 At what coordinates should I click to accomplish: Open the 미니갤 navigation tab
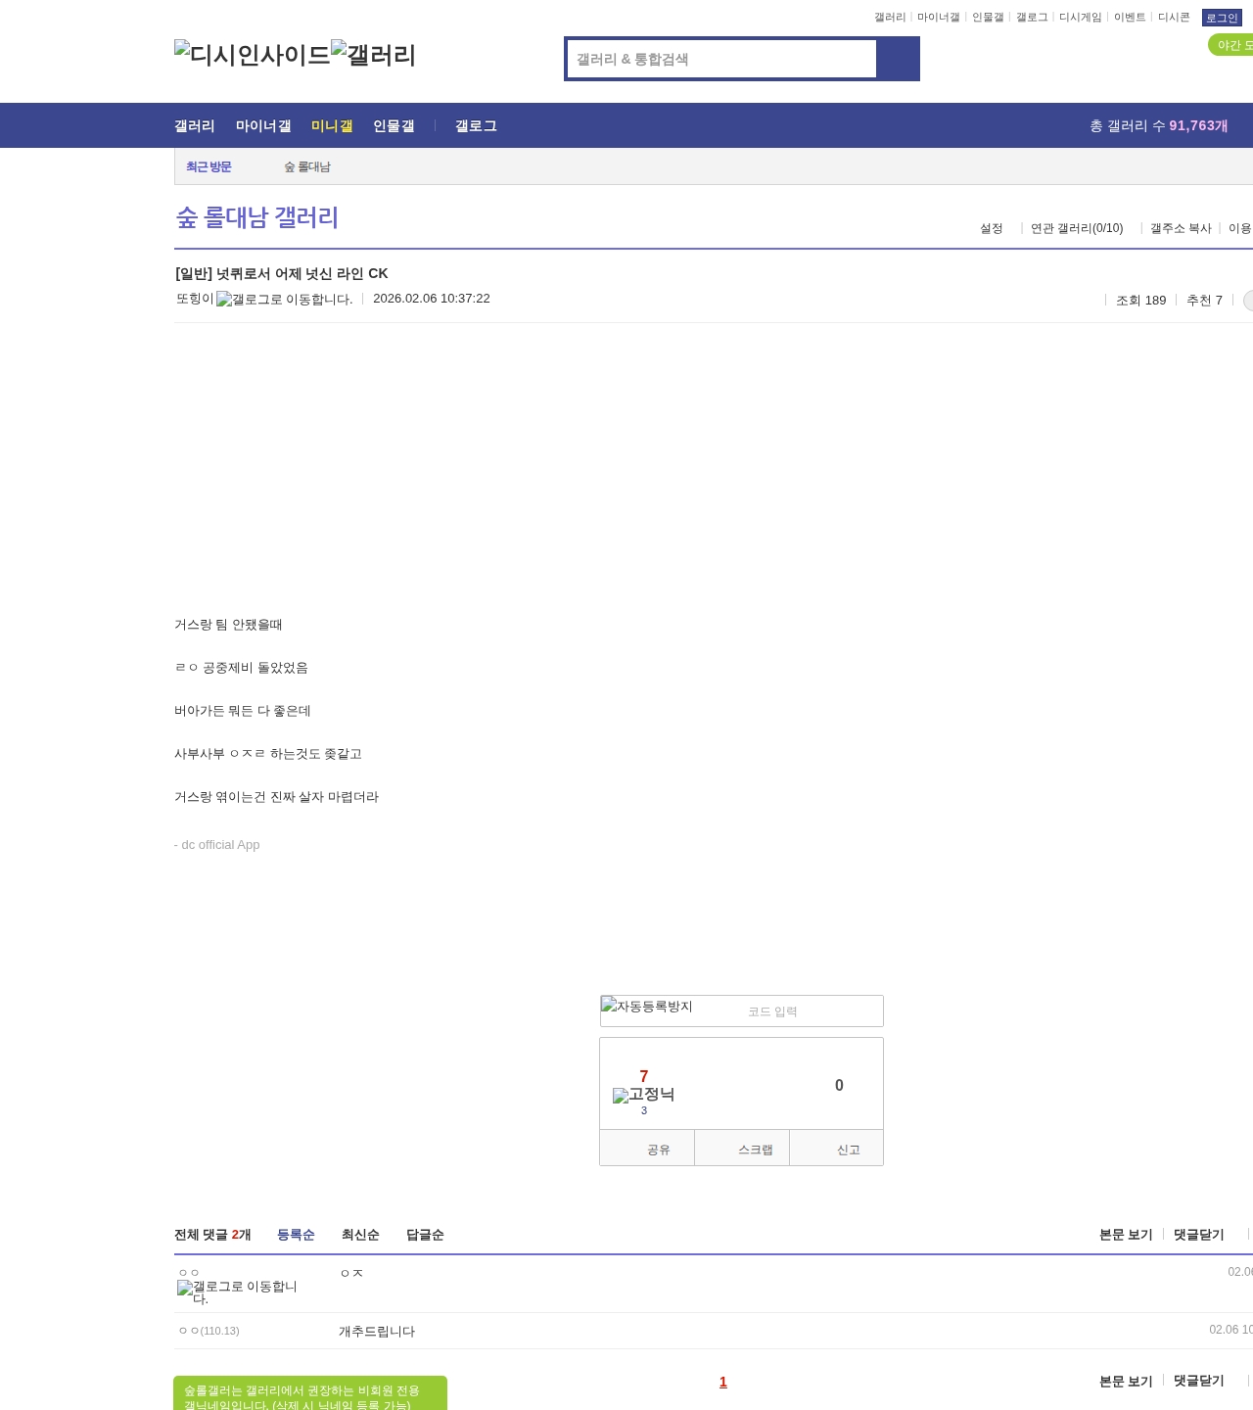click(332, 126)
